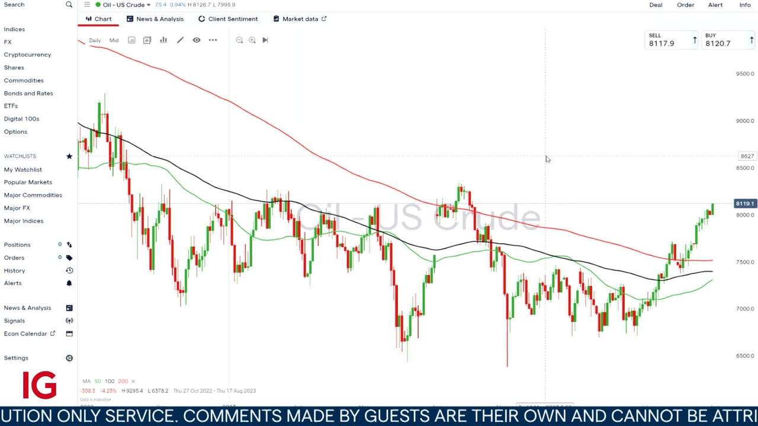
Task: Open the Commodities market category
Action: (x=24, y=80)
